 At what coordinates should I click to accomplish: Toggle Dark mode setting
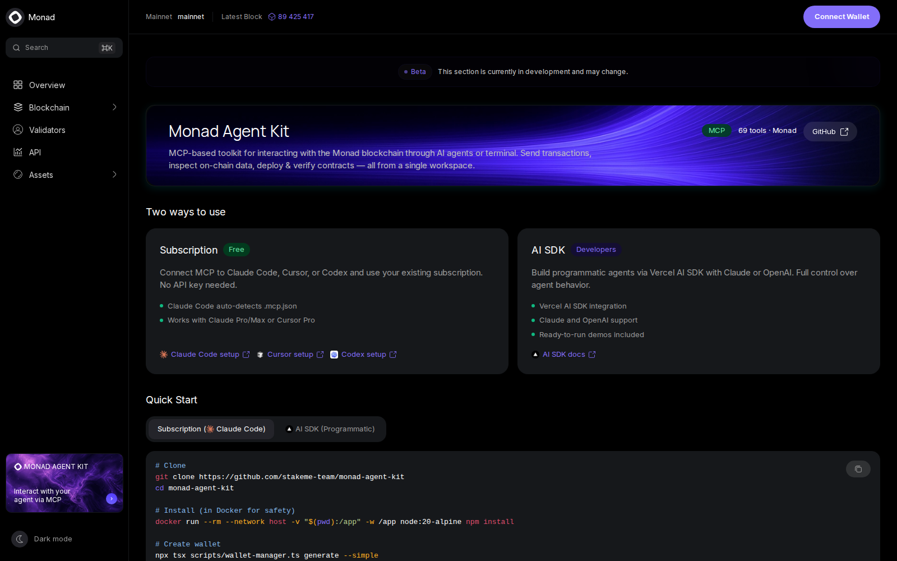pyautogui.click(x=42, y=539)
